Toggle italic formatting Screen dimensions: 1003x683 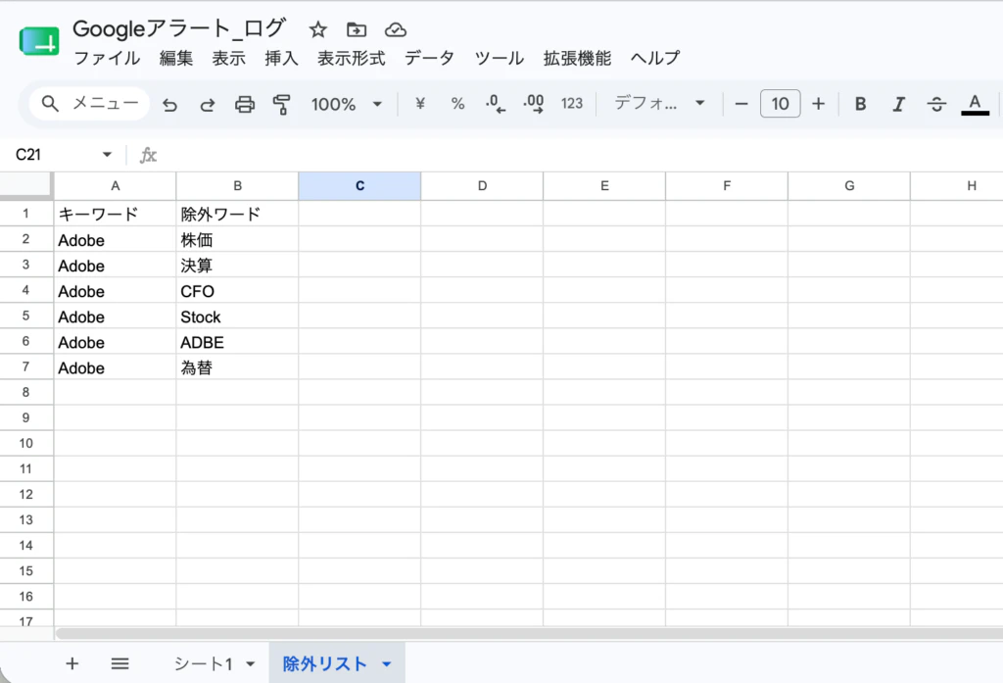click(x=898, y=104)
